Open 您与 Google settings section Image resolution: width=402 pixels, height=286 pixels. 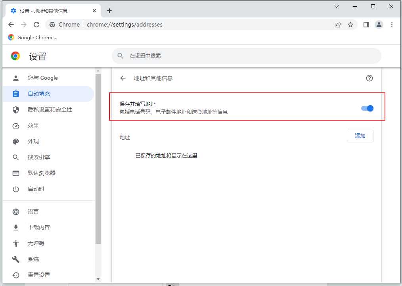tap(48, 78)
